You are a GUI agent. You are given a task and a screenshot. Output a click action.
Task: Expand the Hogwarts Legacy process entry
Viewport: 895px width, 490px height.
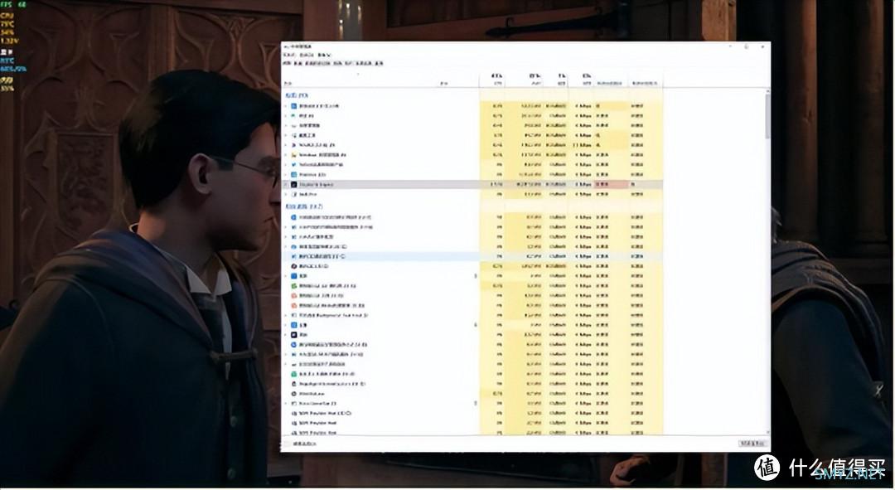pyautogui.click(x=286, y=184)
